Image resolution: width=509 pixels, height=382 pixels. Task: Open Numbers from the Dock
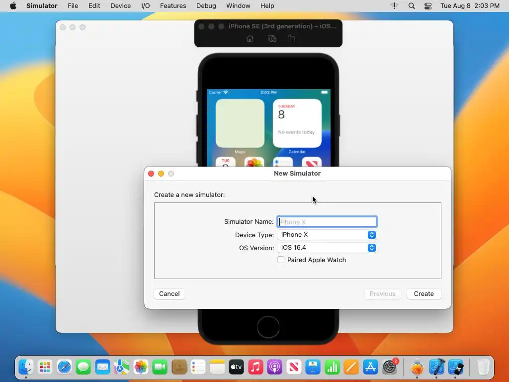332,367
